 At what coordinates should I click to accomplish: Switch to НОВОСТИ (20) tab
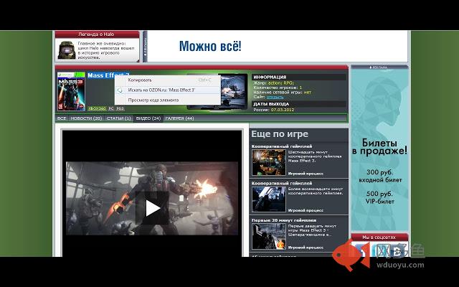[x=86, y=118]
